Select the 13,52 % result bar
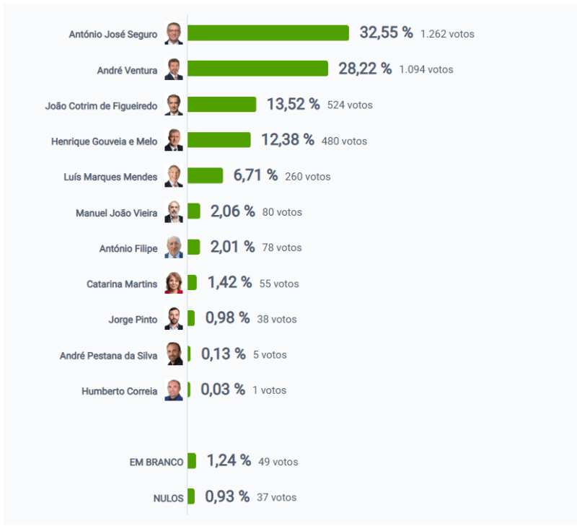 [221, 105]
